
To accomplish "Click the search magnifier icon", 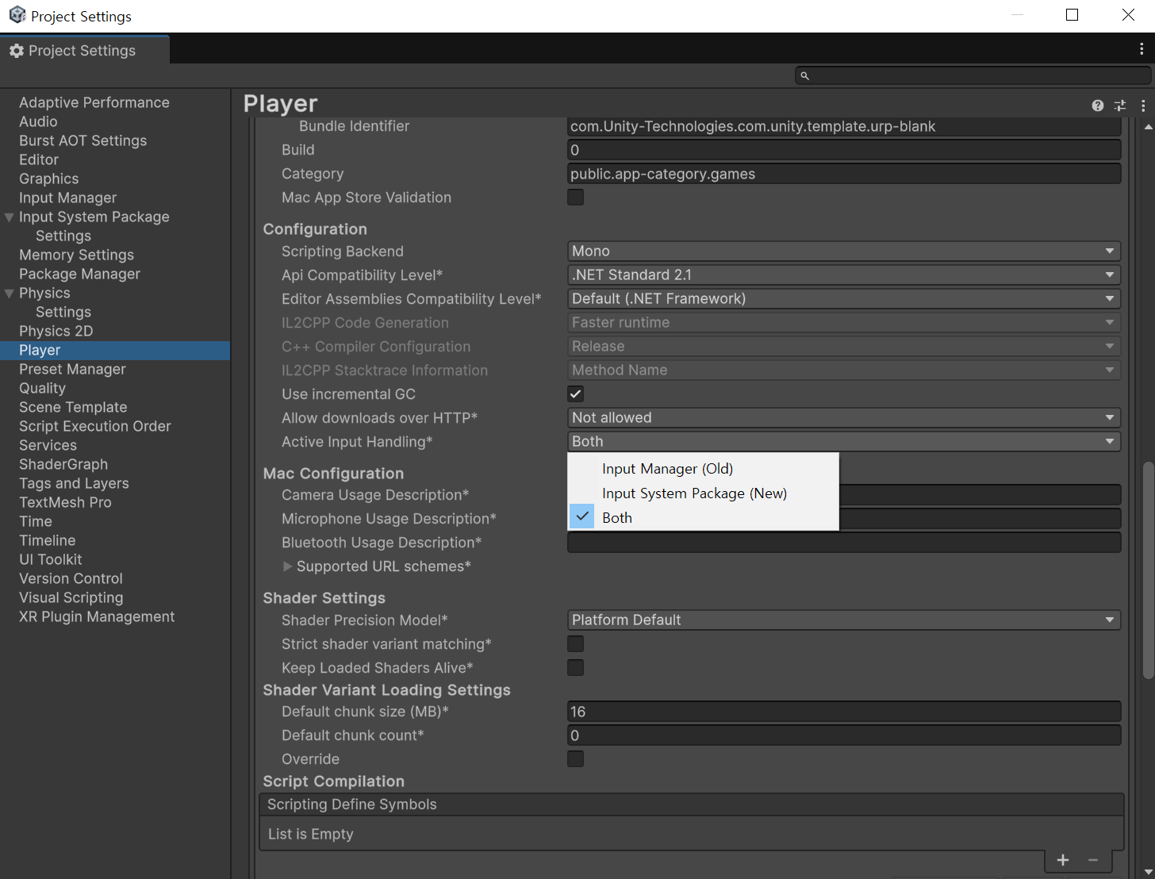I will [x=804, y=76].
